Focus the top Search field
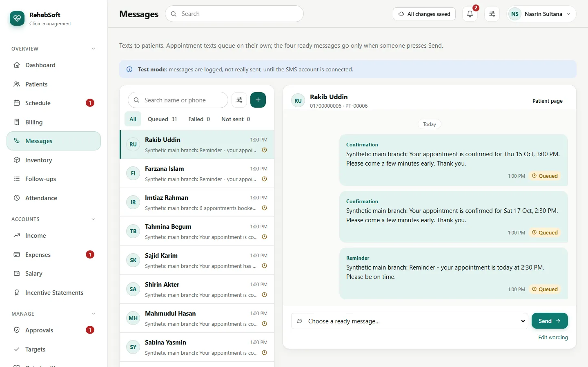 [x=234, y=14]
